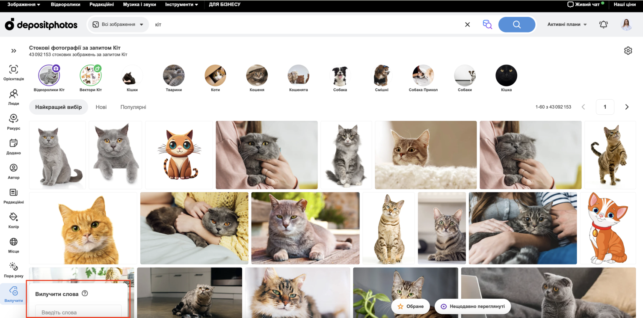643x318 pixels.
Task: Open the Люди filter in sidebar
Action: click(14, 97)
